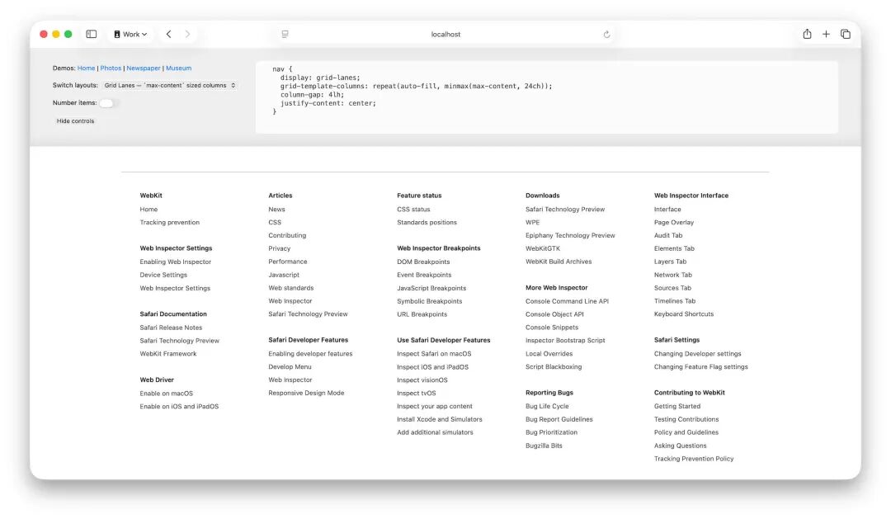This screenshot has width=891, height=519.
Task: Click the WebKit Framework link
Action: tap(168, 354)
